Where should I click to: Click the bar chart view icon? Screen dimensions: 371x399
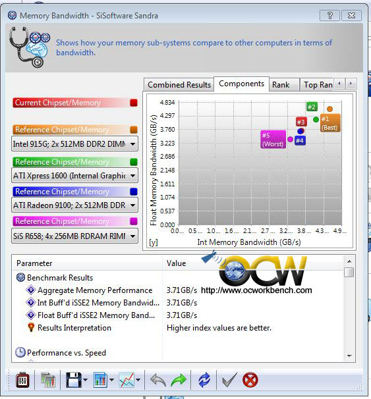(x=100, y=380)
